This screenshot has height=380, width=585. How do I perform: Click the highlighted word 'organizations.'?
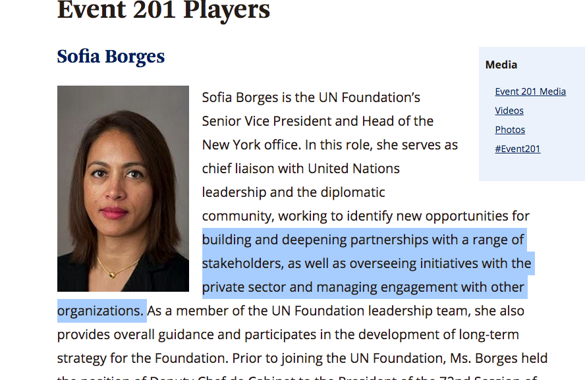(x=100, y=311)
